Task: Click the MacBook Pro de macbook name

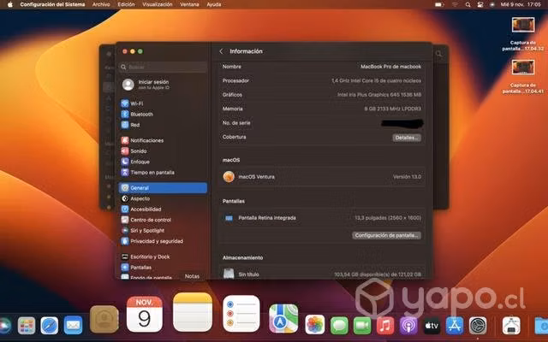Action: [390, 67]
